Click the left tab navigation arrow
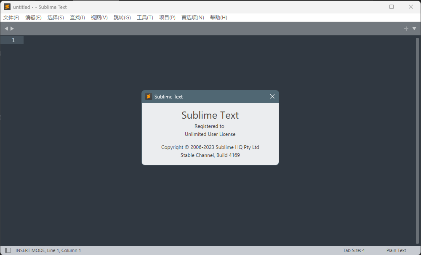 coord(6,29)
